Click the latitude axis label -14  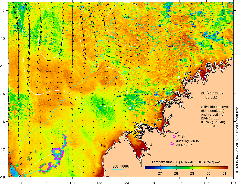pyautogui.click(x=3, y=66)
